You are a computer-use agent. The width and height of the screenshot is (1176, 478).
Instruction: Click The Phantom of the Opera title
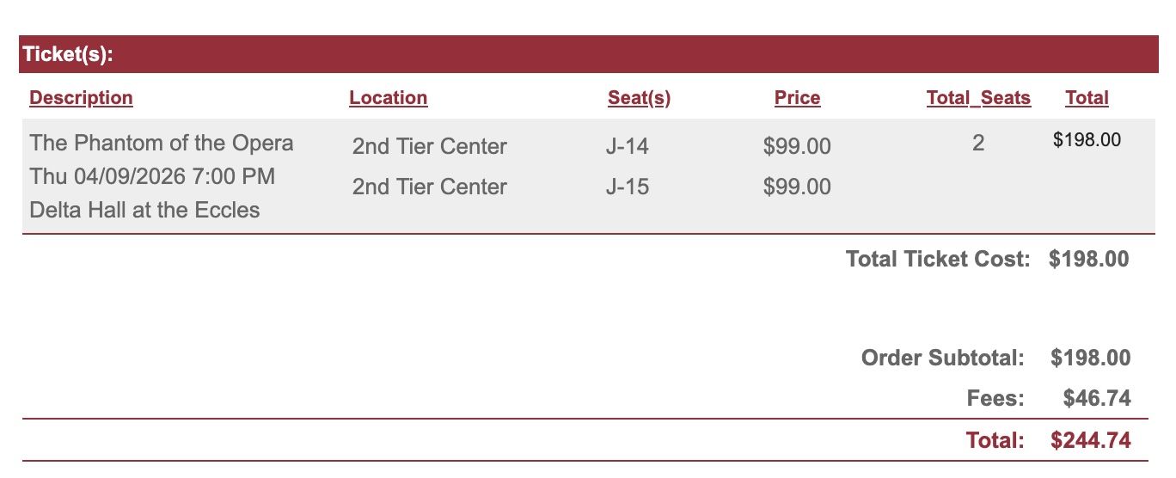(x=162, y=143)
